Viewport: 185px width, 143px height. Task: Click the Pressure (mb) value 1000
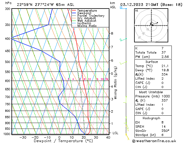click(x=166, y=96)
